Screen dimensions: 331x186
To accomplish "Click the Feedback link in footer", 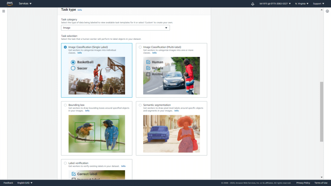I will [x=8, y=183].
